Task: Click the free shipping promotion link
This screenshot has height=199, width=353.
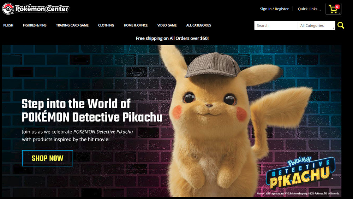Action: 172,38
